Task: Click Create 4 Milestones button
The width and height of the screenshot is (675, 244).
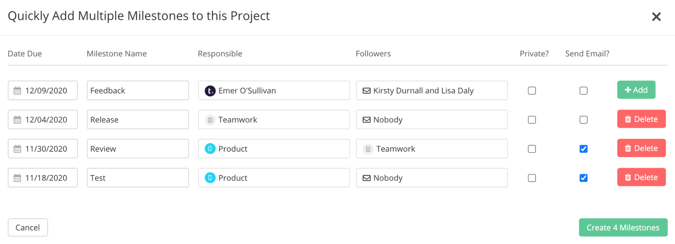Action: tap(623, 228)
